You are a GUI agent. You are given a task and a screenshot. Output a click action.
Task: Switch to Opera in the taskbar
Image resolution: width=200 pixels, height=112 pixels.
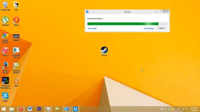tap(21, 109)
